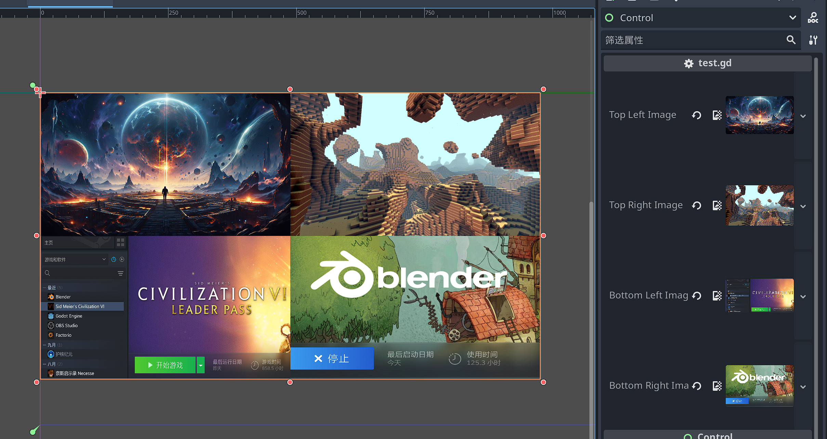This screenshot has width=827, height=439.
Task: Open the Bottom Left Image resource dropdown
Action: click(x=803, y=297)
